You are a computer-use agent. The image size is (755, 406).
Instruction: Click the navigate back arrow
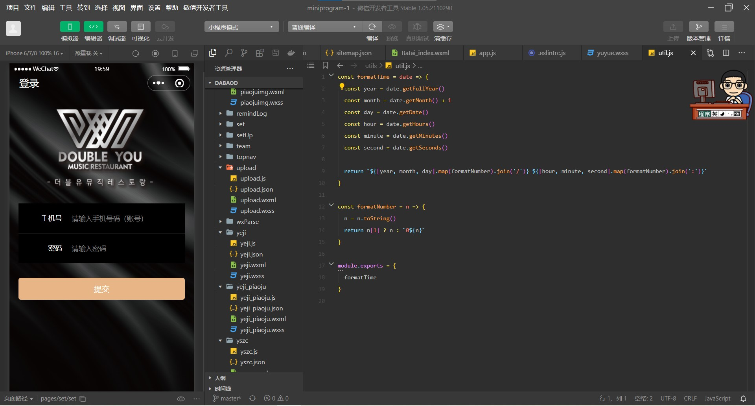(340, 66)
